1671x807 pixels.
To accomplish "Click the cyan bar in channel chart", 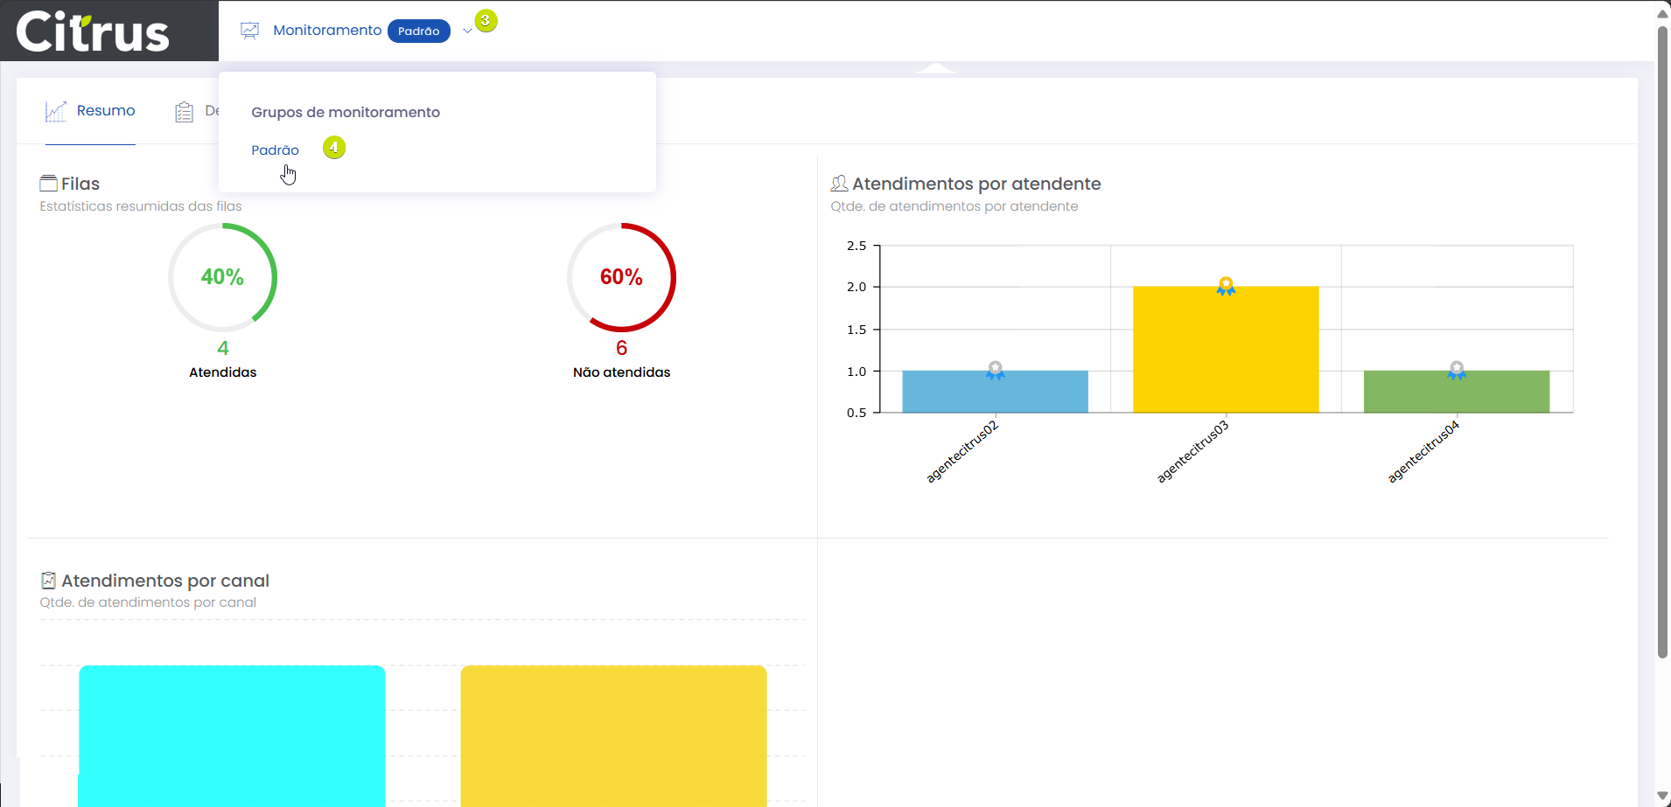I will click(232, 734).
